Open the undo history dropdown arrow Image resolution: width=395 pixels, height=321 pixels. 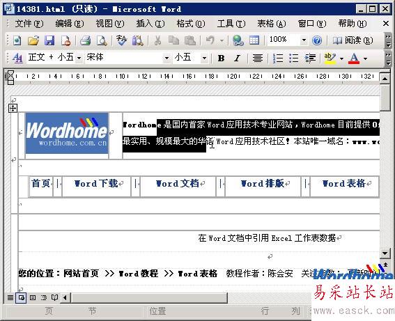coord(222,40)
